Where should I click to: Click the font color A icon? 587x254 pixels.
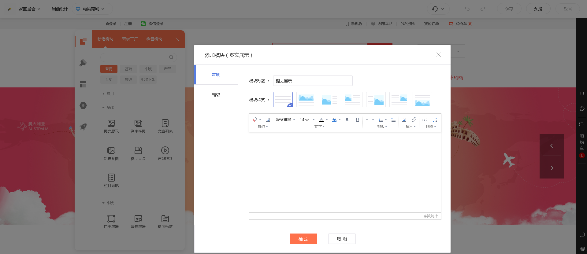pyautogui.click(x=321, y=120)
